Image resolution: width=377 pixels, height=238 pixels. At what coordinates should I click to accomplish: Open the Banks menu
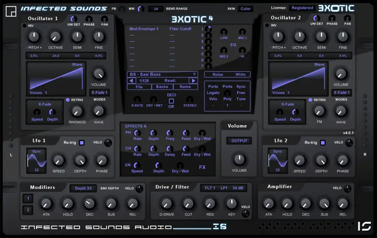click(x=162, y=87)
